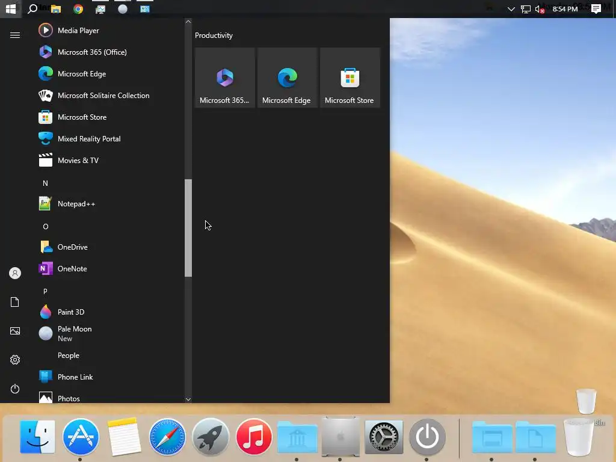
Task: Click the Microsoft Store productivity tile
Action: pyautogui.click(x=350, y=78)
